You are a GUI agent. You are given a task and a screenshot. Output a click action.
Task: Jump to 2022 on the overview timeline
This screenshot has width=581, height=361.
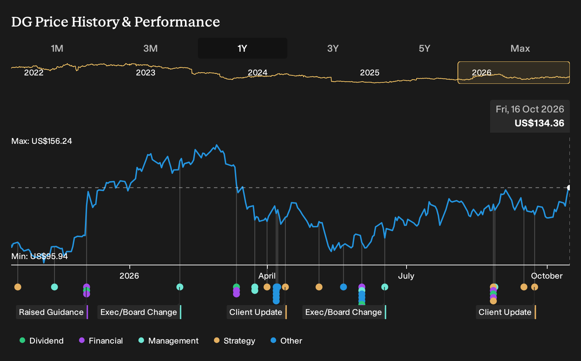34,73
